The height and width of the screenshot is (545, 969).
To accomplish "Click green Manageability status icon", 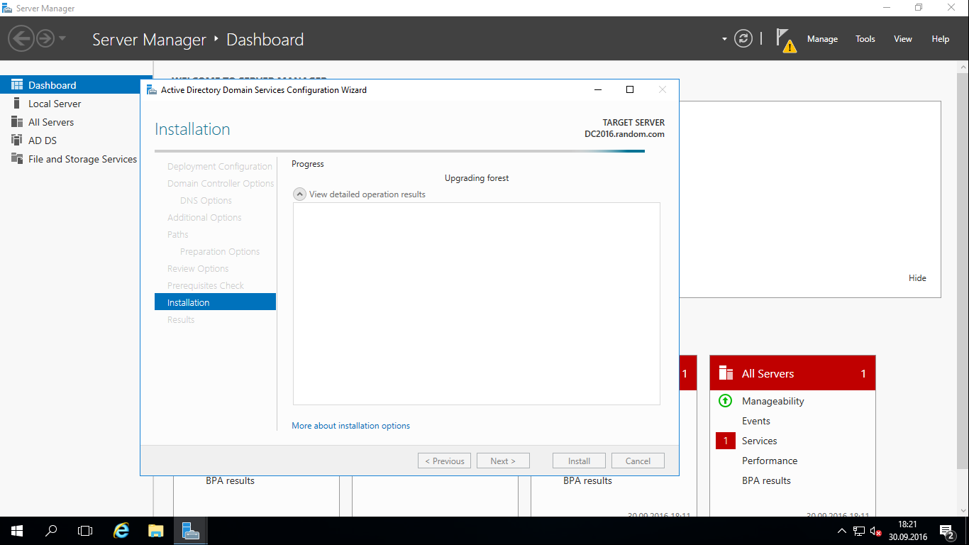I will coord(725,401).
